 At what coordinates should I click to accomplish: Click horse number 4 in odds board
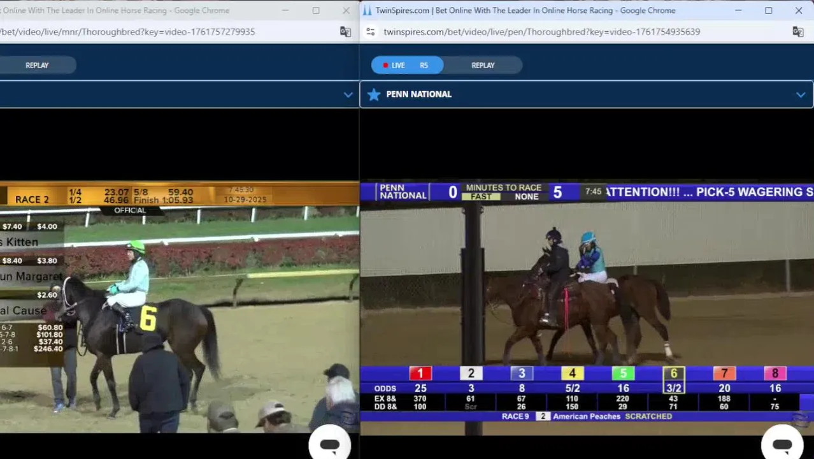572,374
